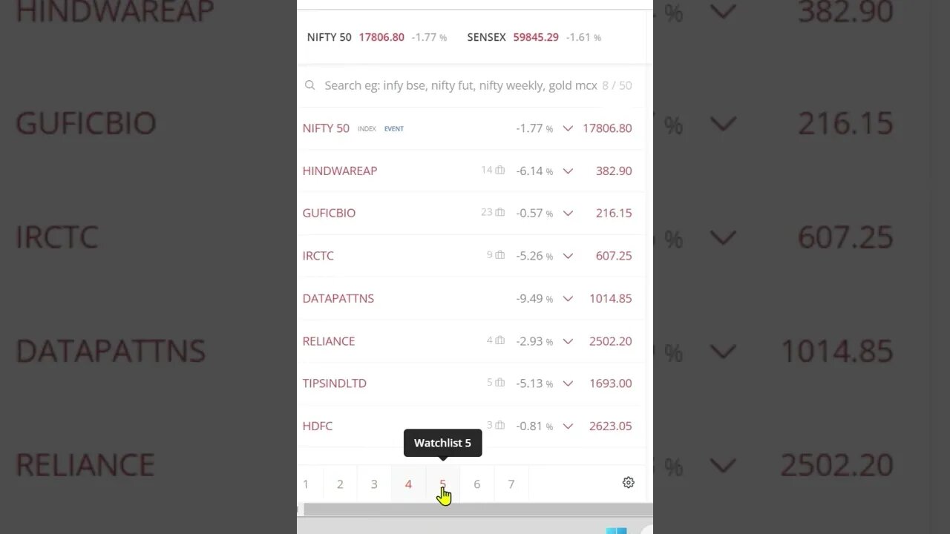Click RELIANCE holdings briefcase icon
This screenshot has width=950, height=534.
tap(500, 340)
